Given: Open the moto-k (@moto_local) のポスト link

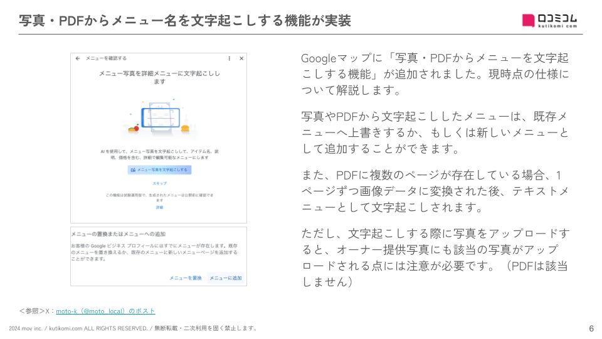Looking at the screenshot, I should pos(105,311).
